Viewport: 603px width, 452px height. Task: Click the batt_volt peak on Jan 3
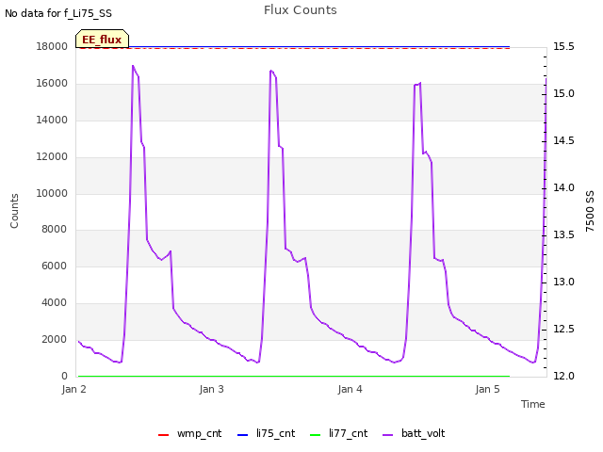[270, 71]
